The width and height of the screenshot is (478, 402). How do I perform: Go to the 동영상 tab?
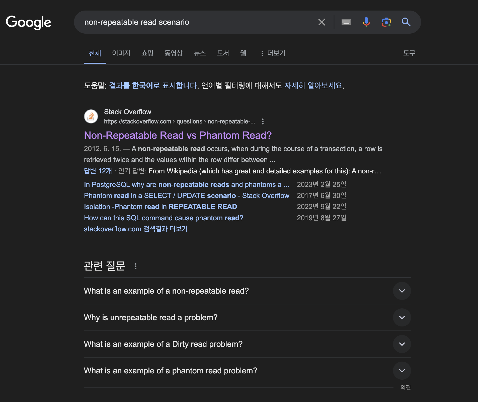[173, 53]
